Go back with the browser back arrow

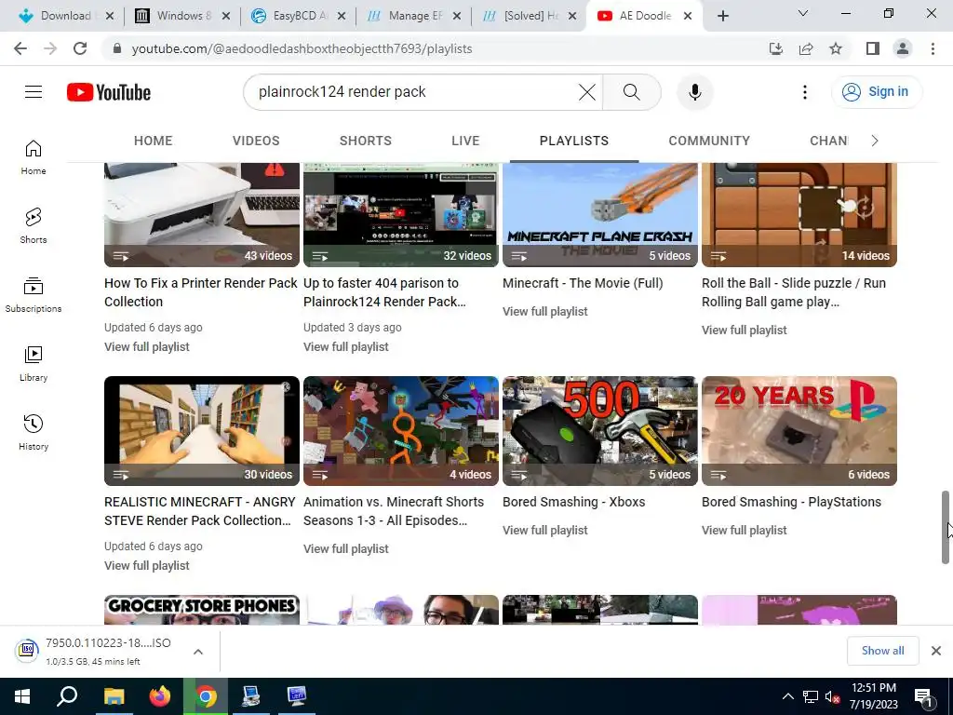20,48
